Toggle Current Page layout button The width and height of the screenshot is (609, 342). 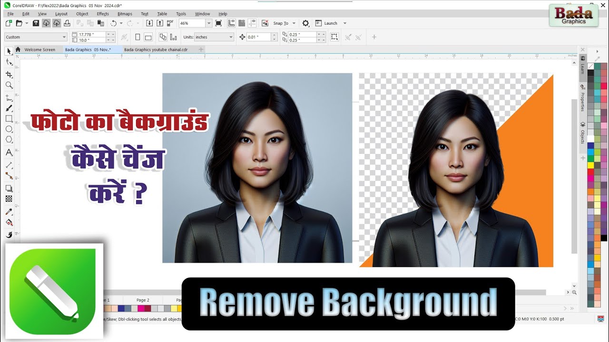point(173,37)
